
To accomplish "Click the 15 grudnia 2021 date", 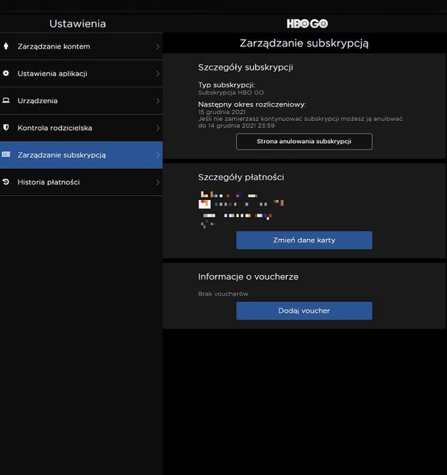I will (x=222, y=112).
